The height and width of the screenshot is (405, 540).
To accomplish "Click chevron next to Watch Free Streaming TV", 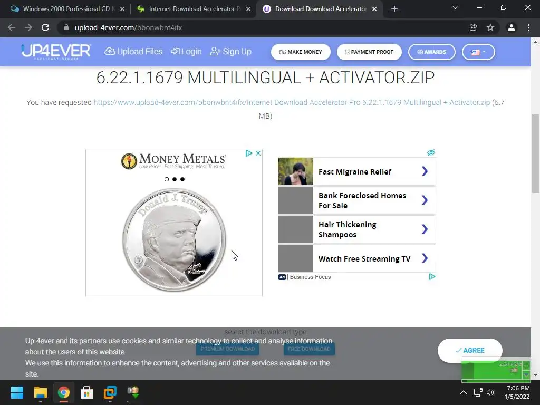I will pyautogui.click(x=425, y=258).
